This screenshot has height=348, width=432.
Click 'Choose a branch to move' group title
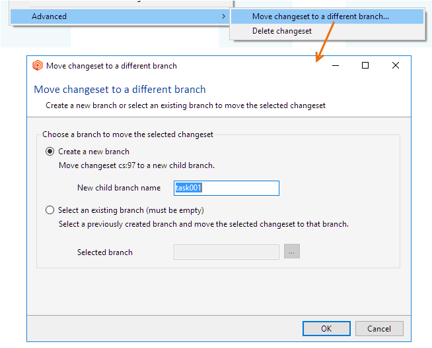coord(127,134)
